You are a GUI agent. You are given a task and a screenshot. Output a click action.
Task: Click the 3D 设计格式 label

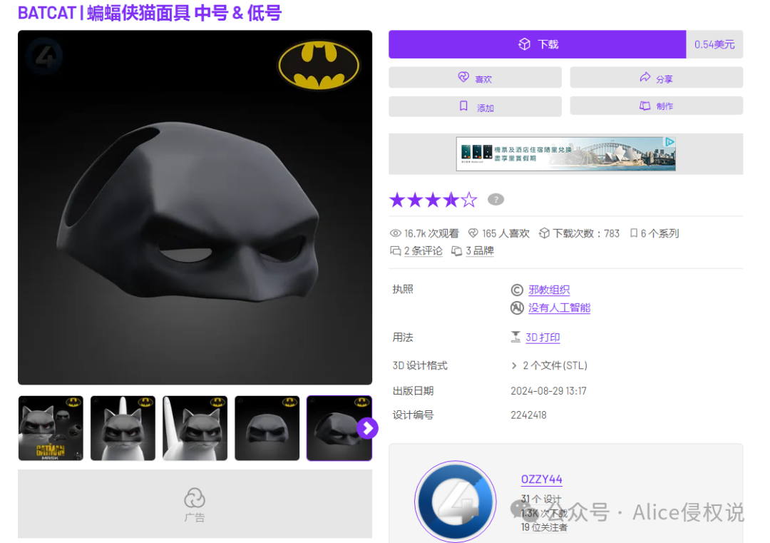point(420,365)
